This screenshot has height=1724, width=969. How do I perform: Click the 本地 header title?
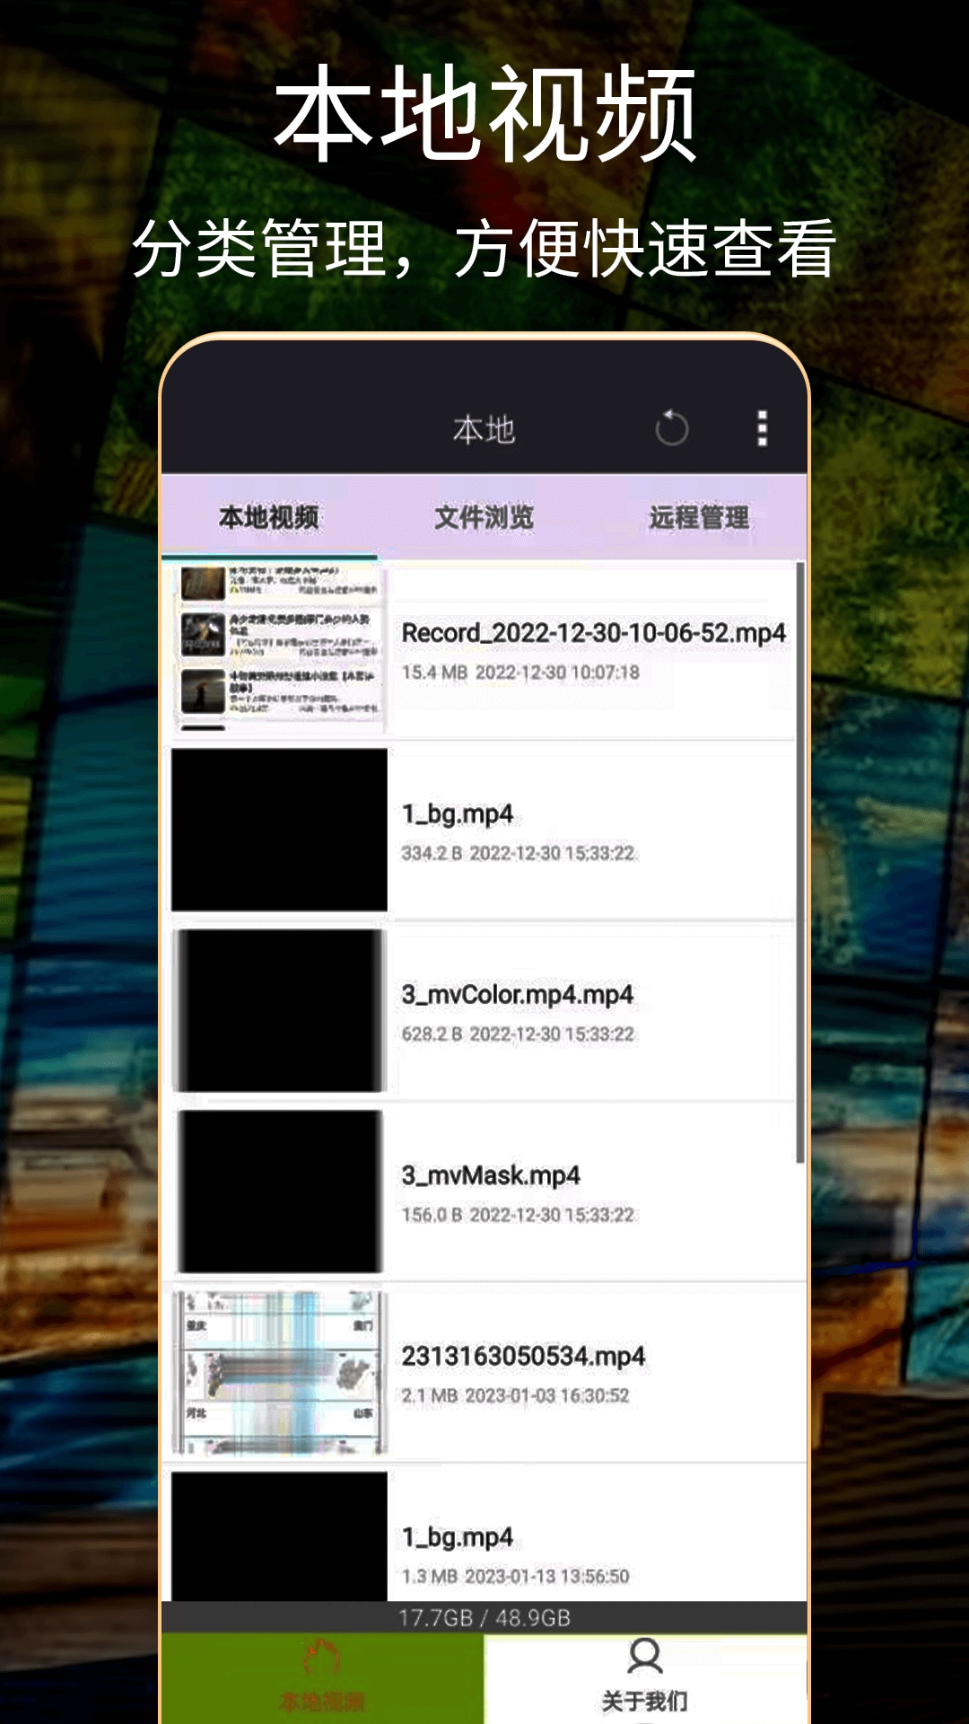(x=484, y=430)
